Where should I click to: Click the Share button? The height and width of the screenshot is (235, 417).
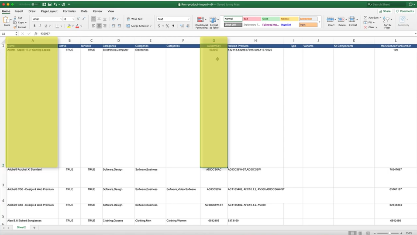click(x=385, y=11)
